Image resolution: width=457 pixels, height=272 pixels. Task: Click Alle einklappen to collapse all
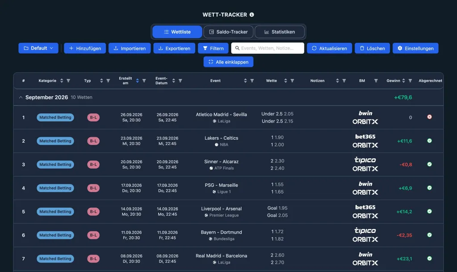pyautogui.click(x=229, y=62)
